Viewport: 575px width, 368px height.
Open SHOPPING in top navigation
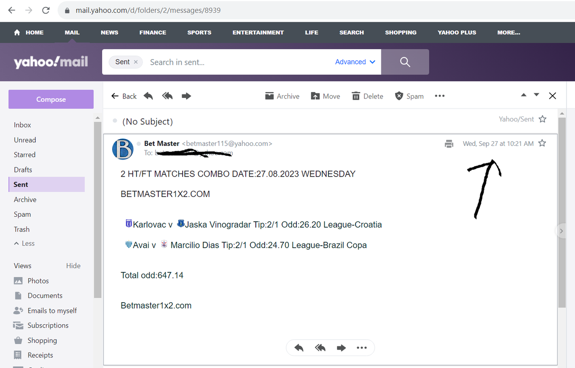pos(401,33)
